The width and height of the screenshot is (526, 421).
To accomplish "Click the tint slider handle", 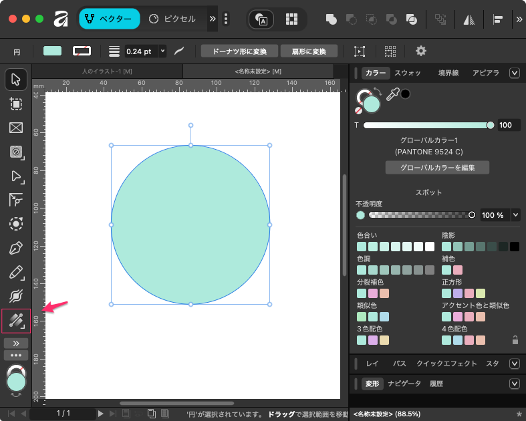I will (x=491, y=125).
